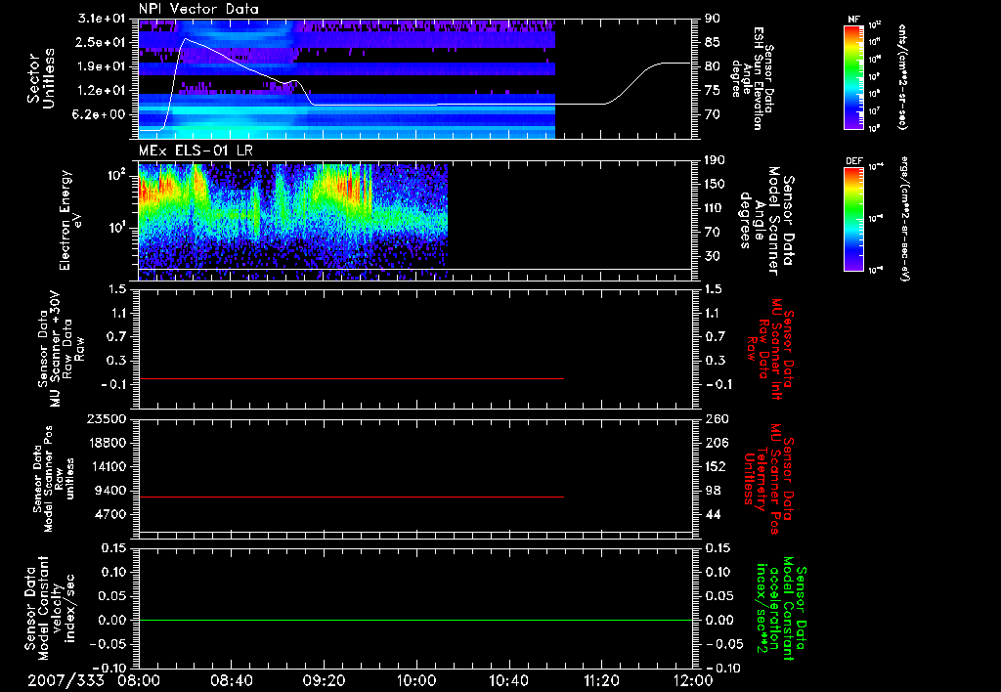Viewport: 1001px width, 692px height.
Task: Click the "90" Sun Elevation Angle tick
Action: (713, 19)
